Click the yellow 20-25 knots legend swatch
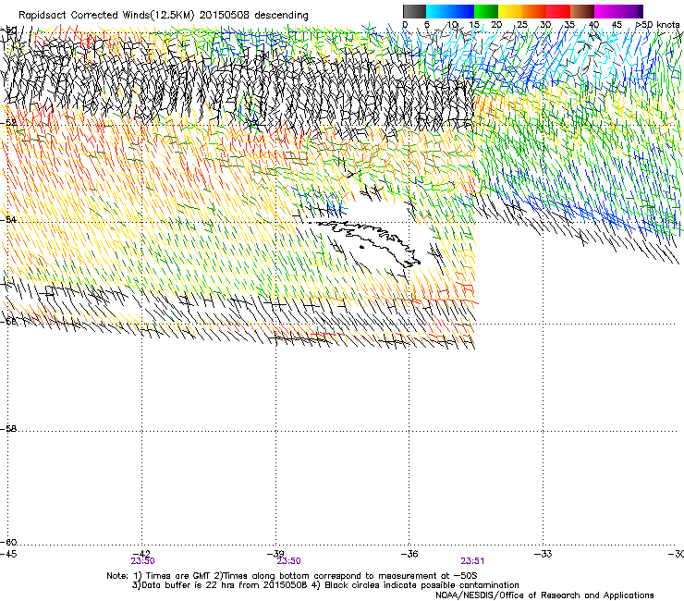 coord(510,11)
